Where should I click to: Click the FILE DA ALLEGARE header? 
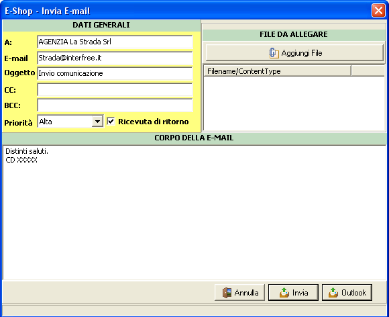tap(294, 34)
